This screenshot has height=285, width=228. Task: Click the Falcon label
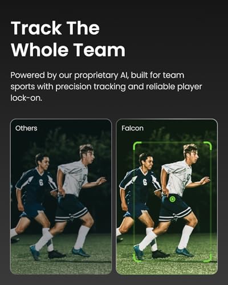click(x=132, y=128)
